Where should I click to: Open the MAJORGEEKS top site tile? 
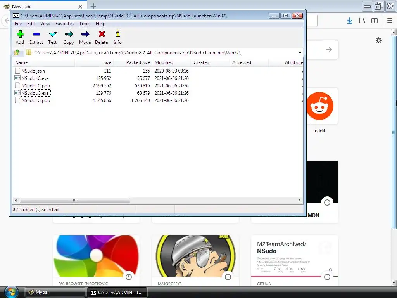point(195,261)
